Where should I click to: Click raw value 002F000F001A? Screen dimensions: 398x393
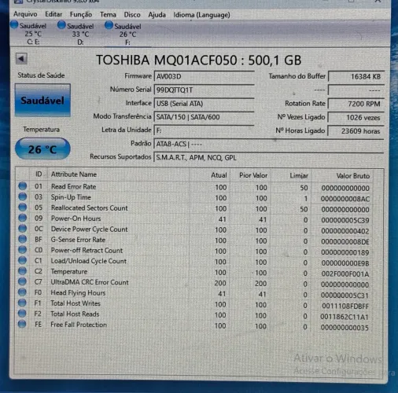point(345,274)
